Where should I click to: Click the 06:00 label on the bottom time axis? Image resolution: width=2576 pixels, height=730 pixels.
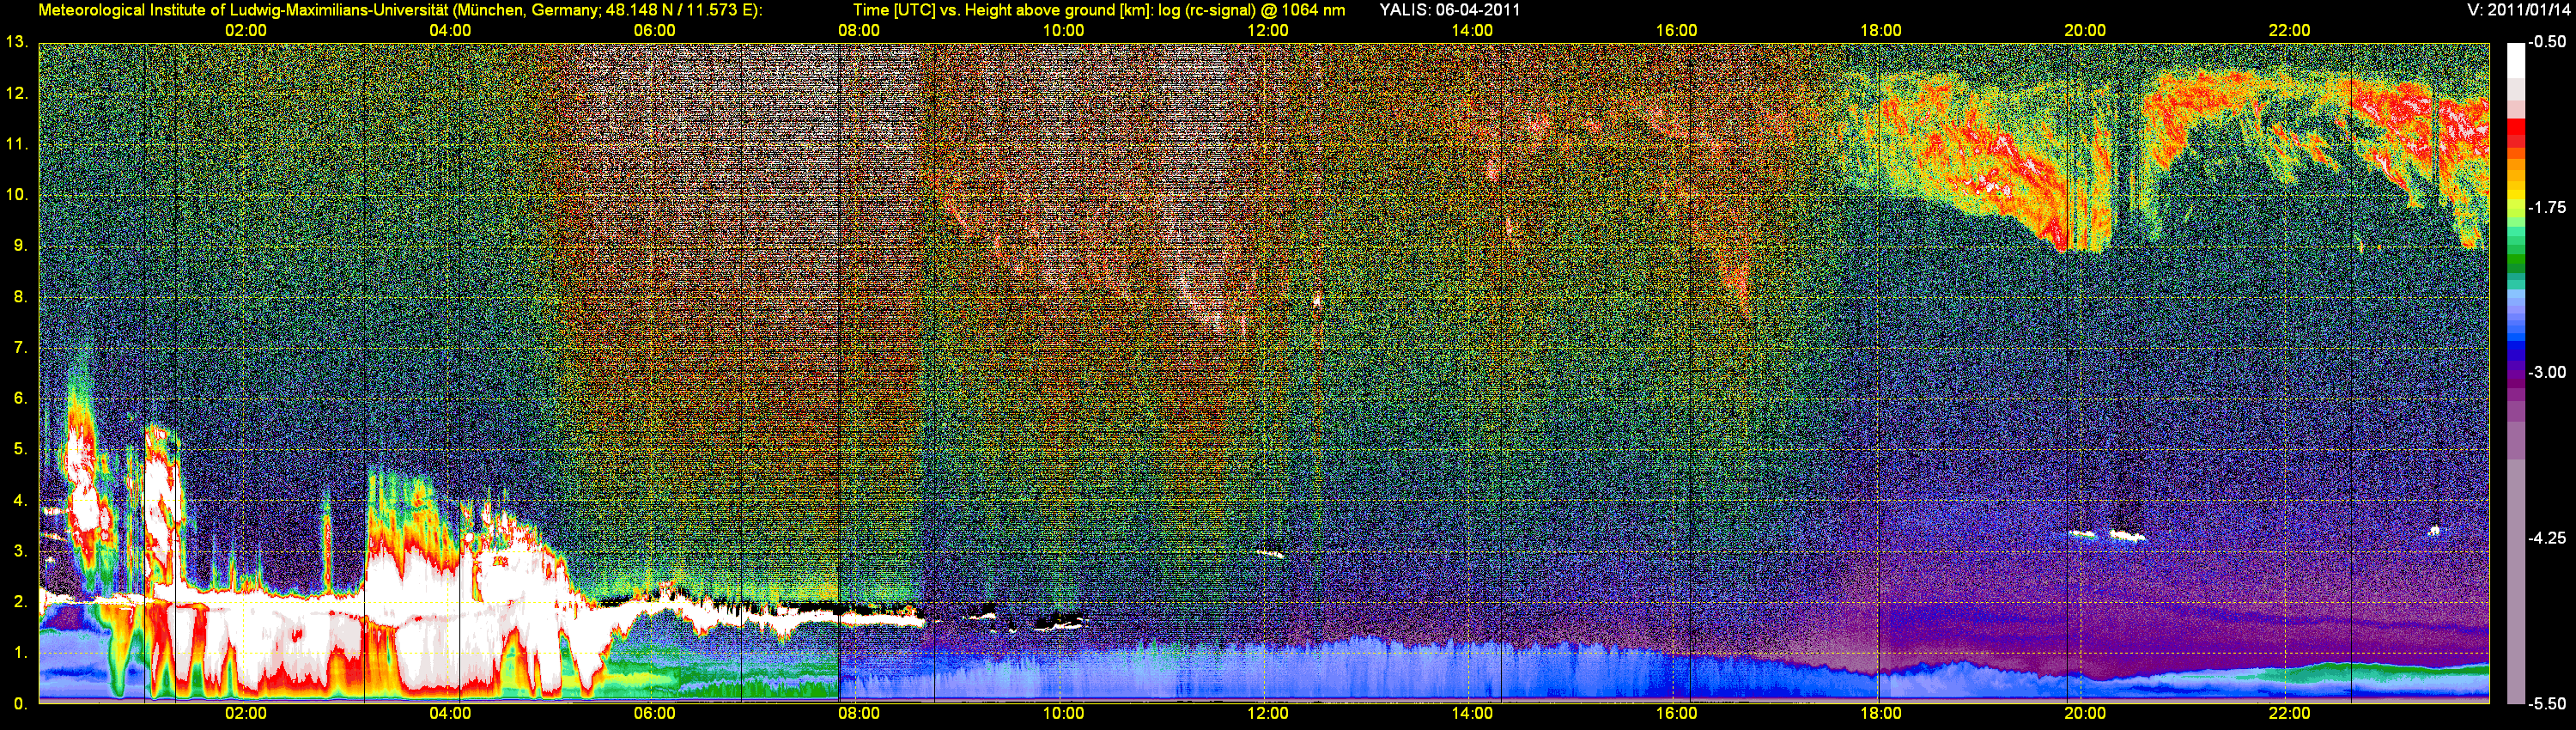point(654,714)
